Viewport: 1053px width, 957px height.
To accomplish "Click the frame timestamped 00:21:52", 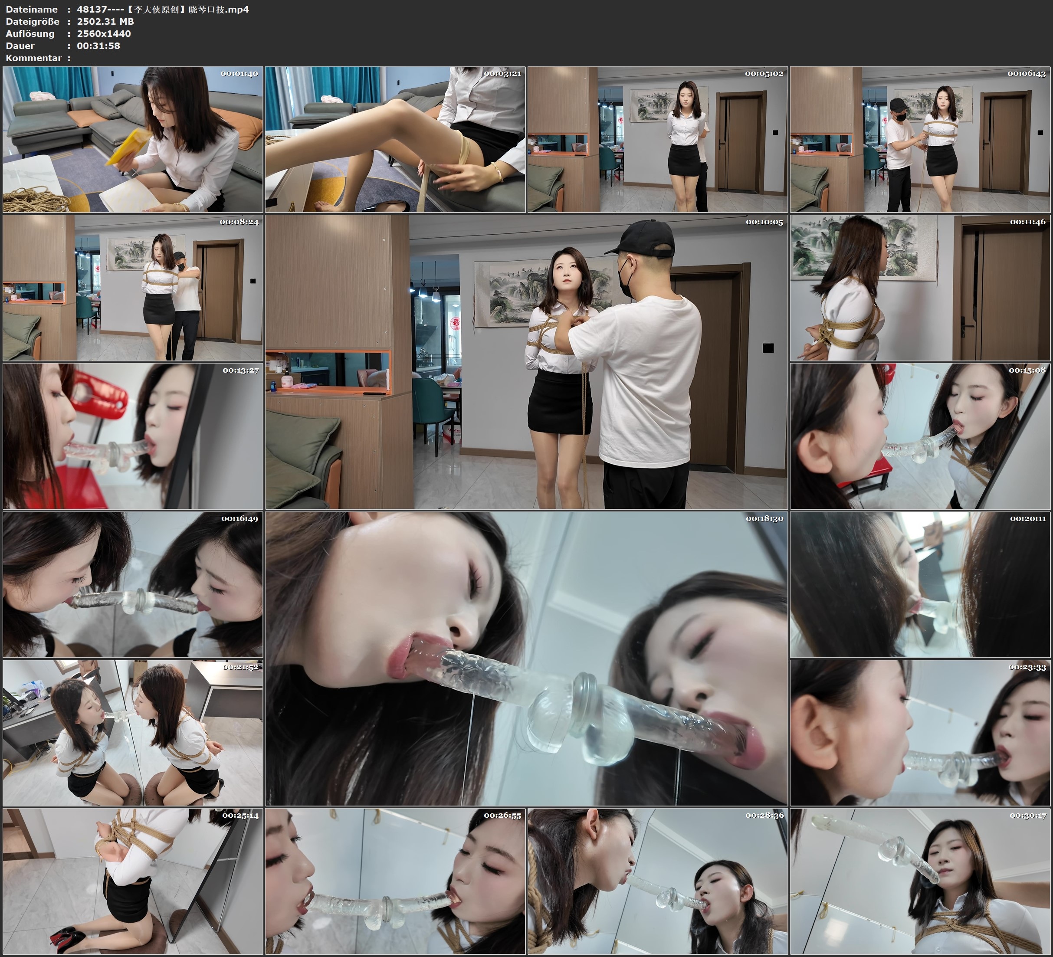I will [x=133, y=733].
